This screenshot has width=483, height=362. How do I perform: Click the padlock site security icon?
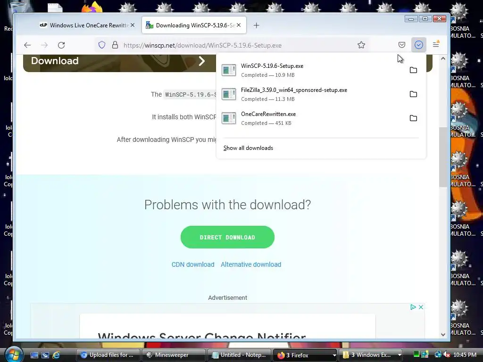point(115,45)
